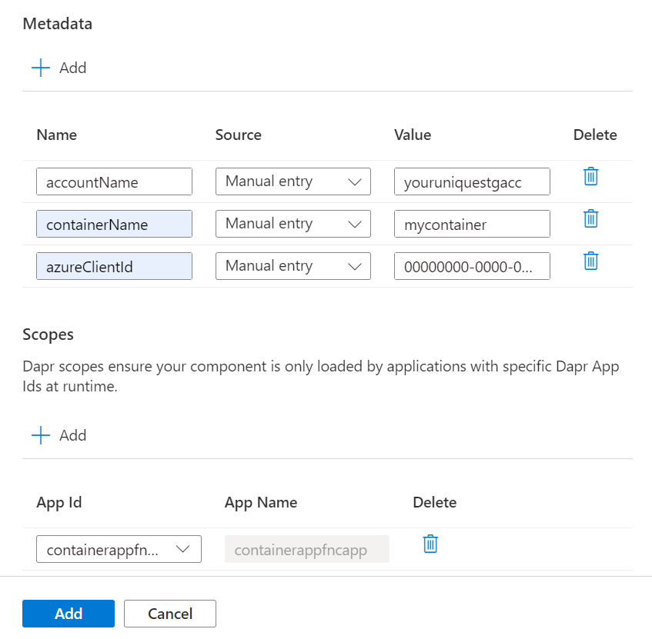Image resolution: width=652 pixels, height=639 pixels.
Task: Remove the containerappfncapp scope entry
Action: [430, 544]
